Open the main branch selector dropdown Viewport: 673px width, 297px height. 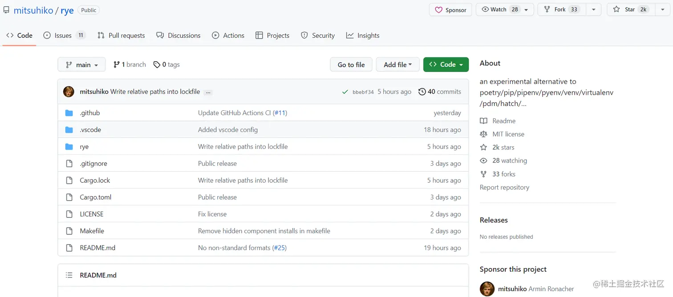click(x=81, y=64)
